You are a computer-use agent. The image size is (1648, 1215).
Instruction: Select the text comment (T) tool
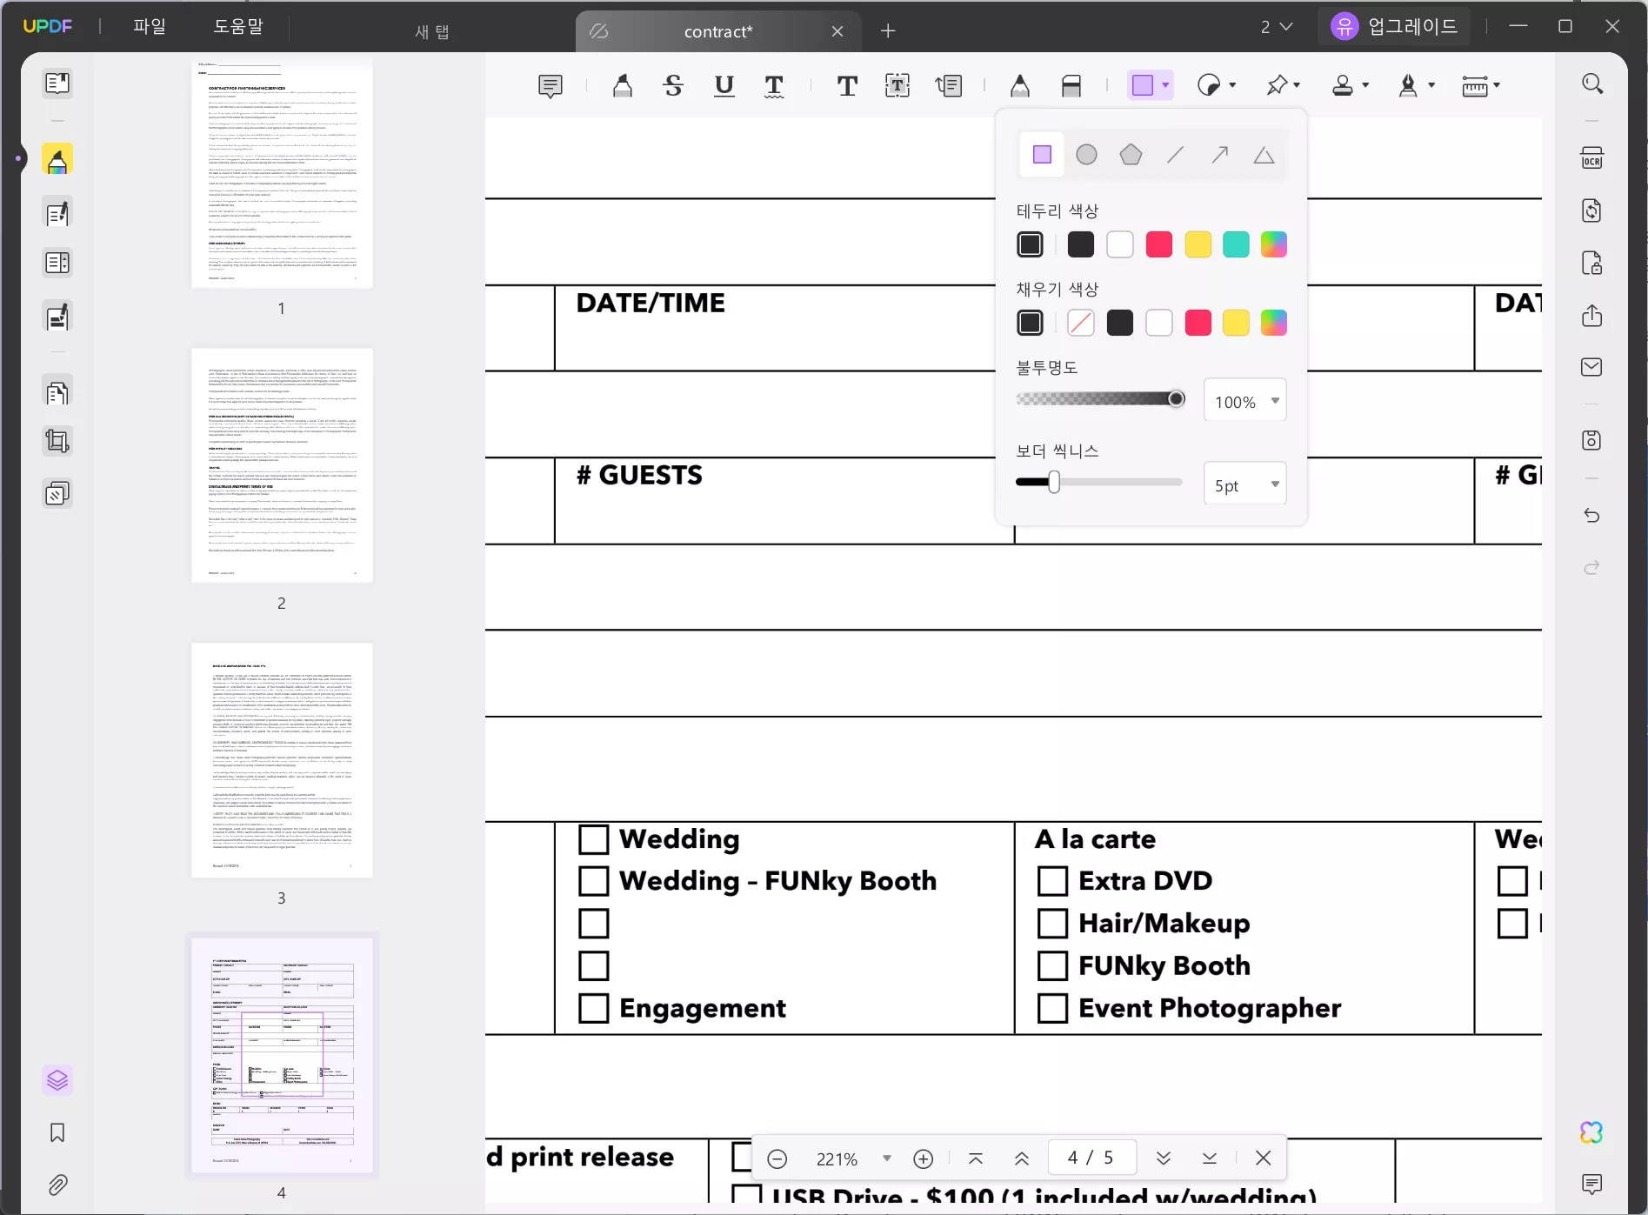pyautogui.click(x=847, y=85)
